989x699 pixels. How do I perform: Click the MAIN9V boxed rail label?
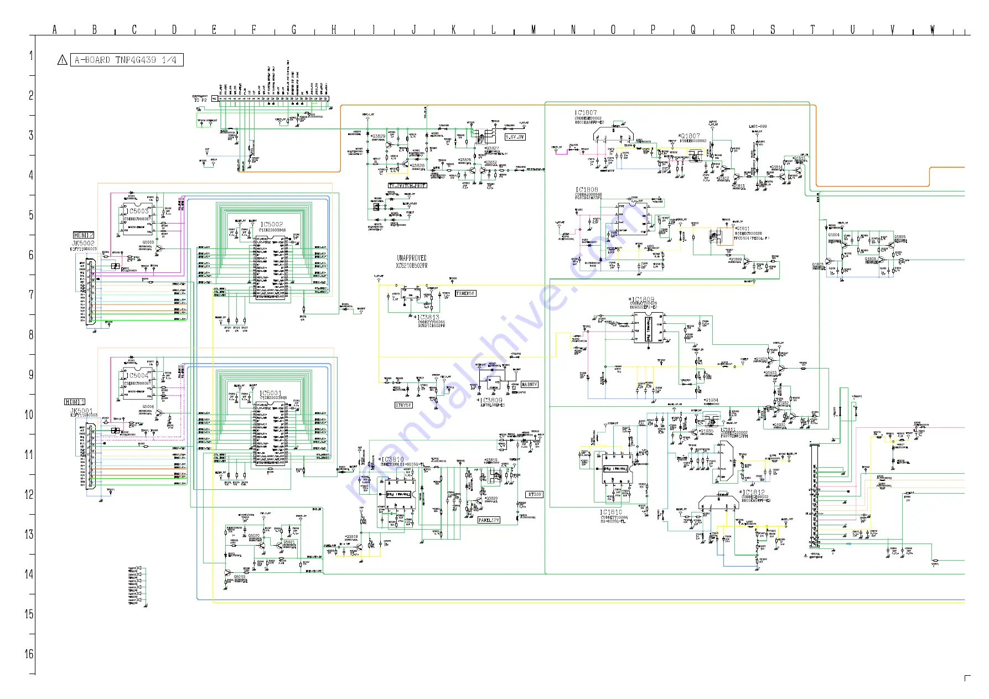529,384
